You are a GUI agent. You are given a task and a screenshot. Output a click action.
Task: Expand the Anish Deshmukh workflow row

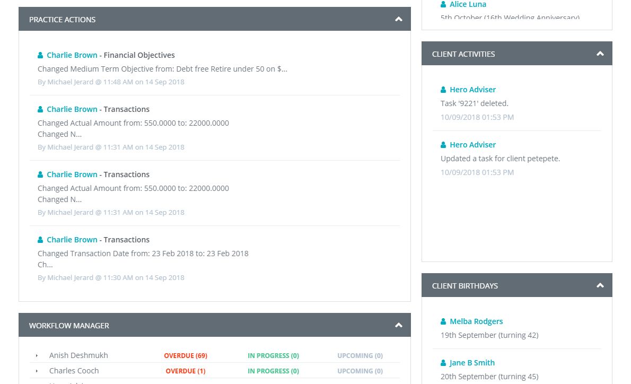pyautogui.click(x=37, y=356)
